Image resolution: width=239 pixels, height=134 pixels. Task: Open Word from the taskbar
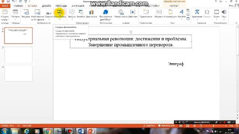coord(81,131)
